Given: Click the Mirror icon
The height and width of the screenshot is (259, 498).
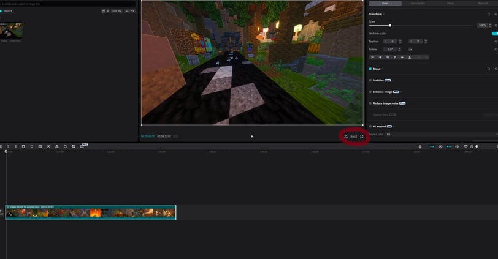Looking at the screenshot, I should [57, 146].
